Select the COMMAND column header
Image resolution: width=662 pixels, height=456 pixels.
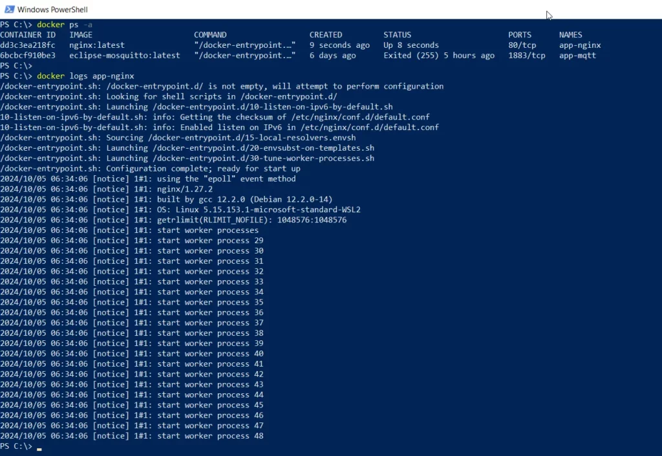pyautogui.click(x=210, y=35)
